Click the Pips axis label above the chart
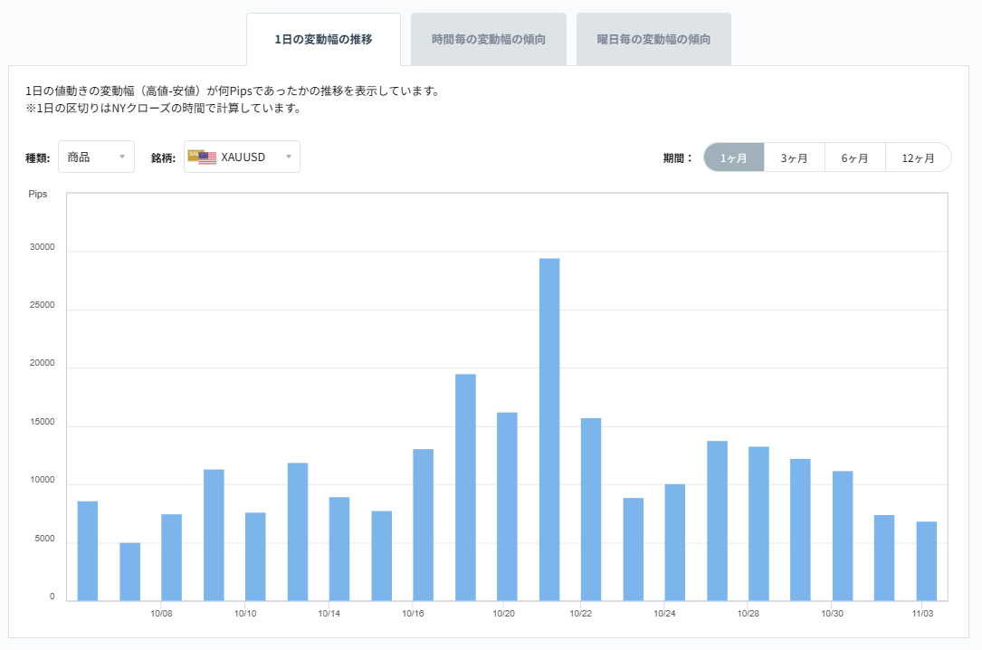Image resolution: width=982 pixels, height=650 pixels. click(x=37, y=193)
